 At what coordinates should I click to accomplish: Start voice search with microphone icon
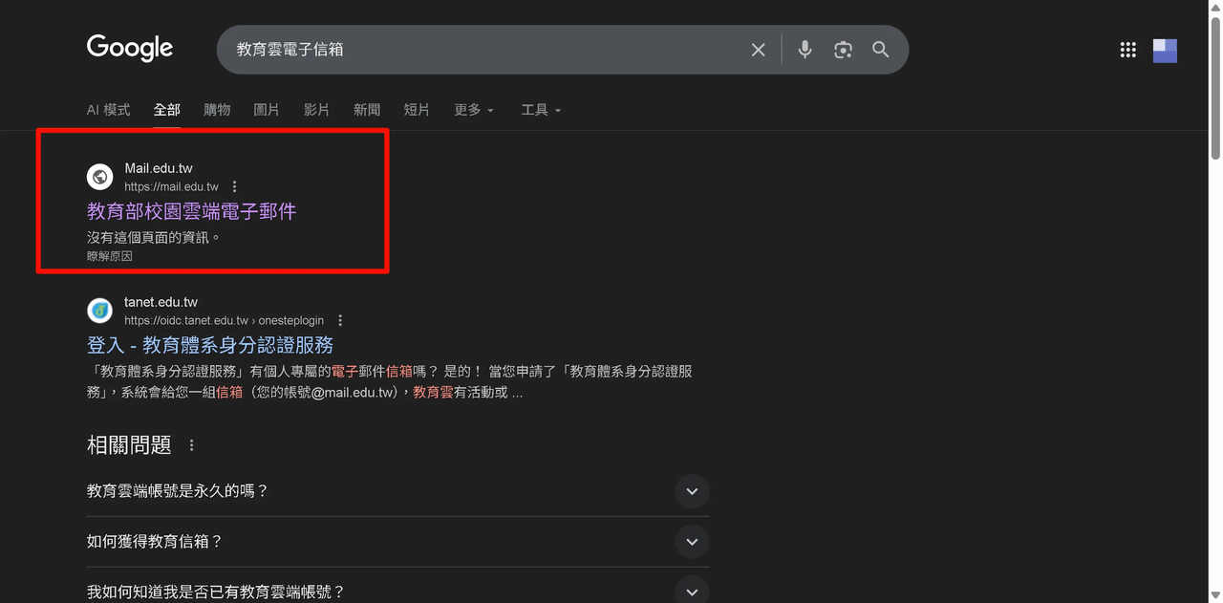pos(805,50)
